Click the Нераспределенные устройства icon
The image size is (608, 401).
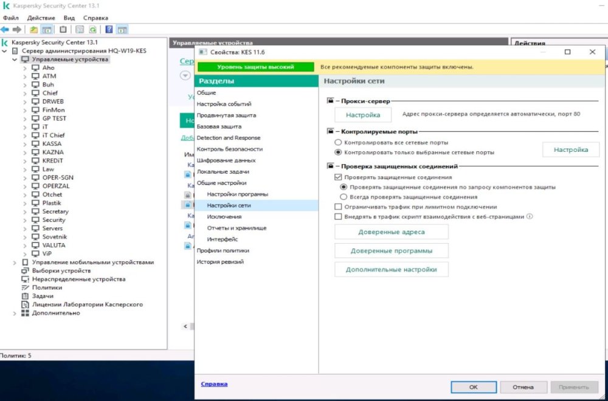point(25,279)
